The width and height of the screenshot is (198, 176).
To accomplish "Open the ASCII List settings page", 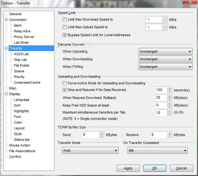I will tap(21, 54).
